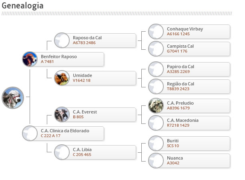Click C.A. Libia placeholder icon

point(62,152)
